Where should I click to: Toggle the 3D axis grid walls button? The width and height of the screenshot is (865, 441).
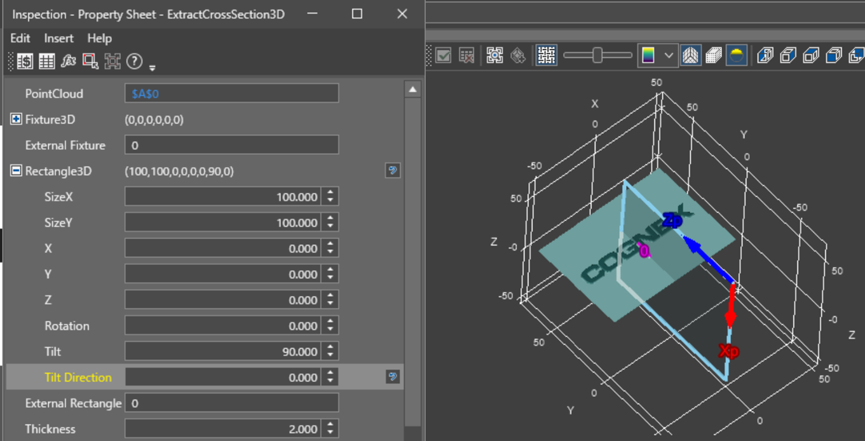tap(690, 55)
